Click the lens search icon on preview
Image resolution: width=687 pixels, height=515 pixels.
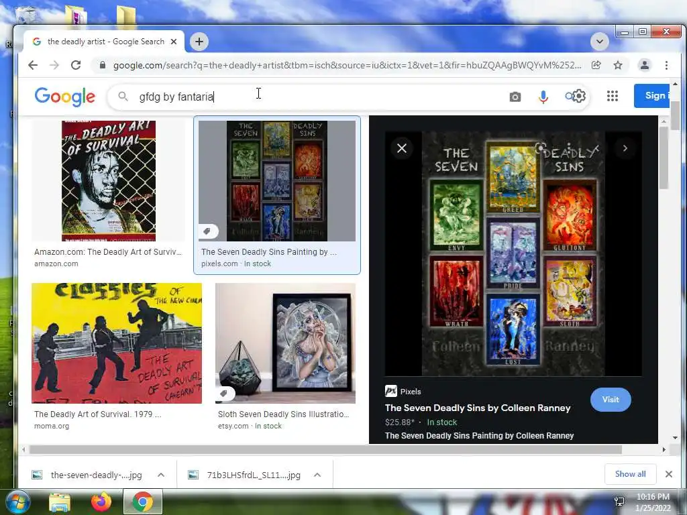541,148
